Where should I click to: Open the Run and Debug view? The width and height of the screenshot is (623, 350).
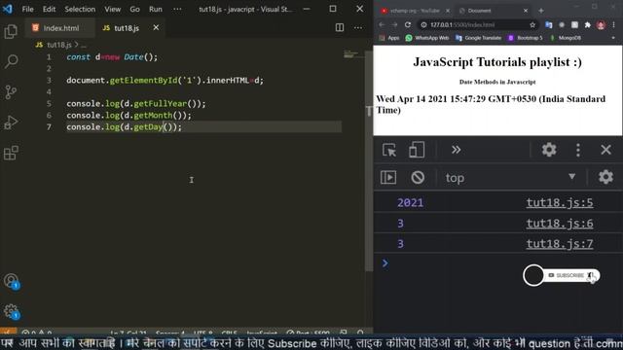[11, 122]
